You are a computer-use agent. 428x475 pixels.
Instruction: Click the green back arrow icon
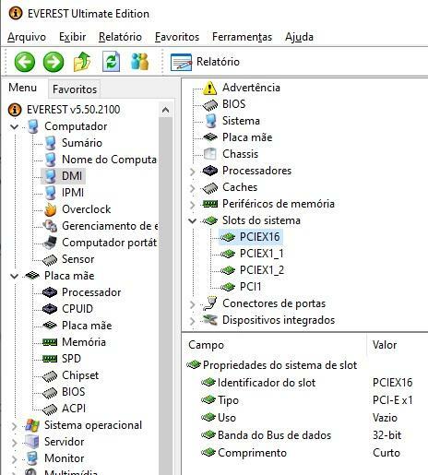point(25,62)
